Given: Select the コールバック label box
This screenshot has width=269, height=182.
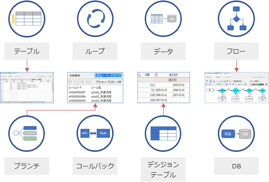Looking at the screenshot, I should coord(95,166).
